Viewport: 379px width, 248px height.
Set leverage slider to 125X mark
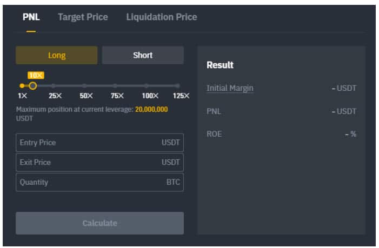pyautogui.click(x=177, y=85)
